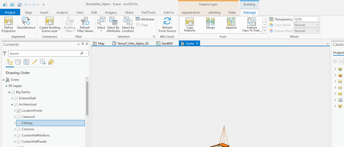Show List By Data Source view

click(x=18, y=62)
